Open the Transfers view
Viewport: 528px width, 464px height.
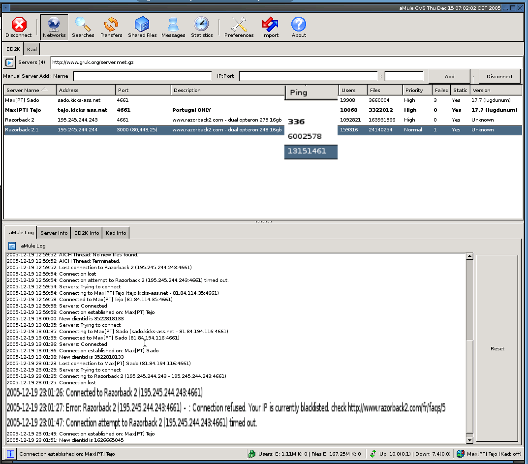(111, 27)
